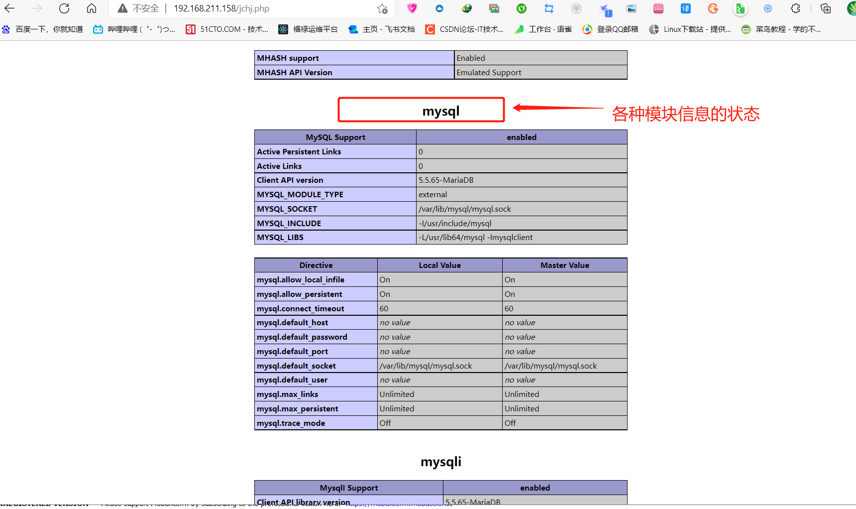Image resolution: width=856 pixels, height=509 pixels.
Task: Click the mysql.max_links directive
Action: point(288,394)
